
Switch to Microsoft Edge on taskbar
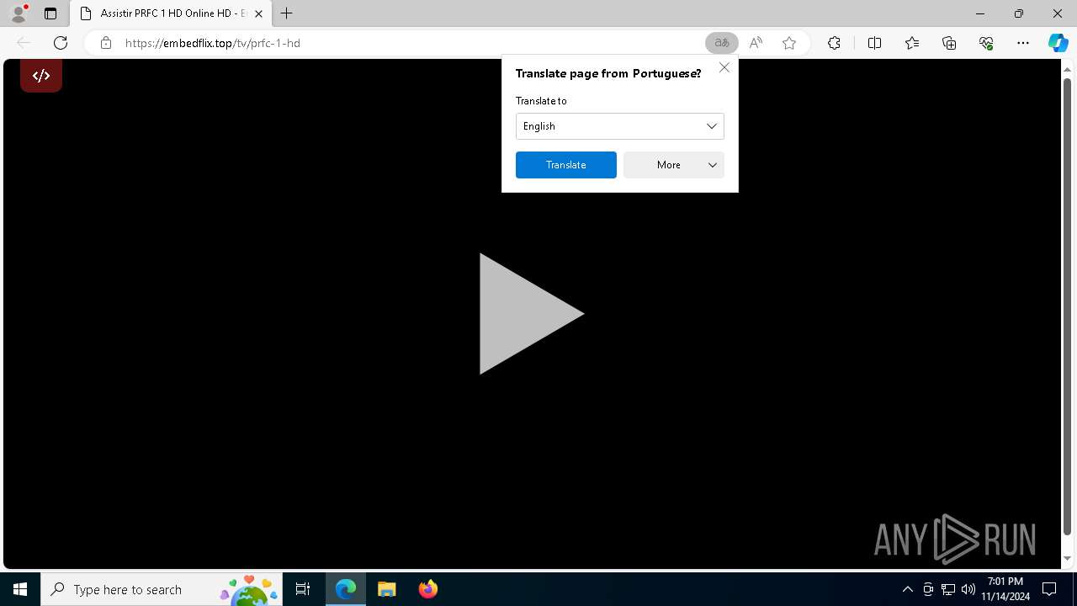(x=346, y=589)
